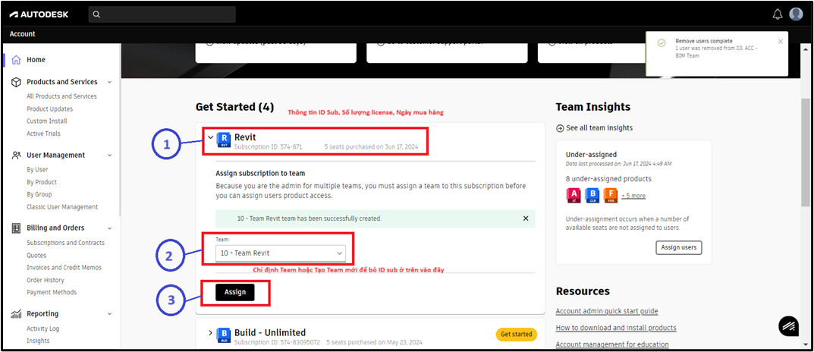Open By Product under User Management
814x352 pixels.
pyautogui.click(x=42, y=182)
